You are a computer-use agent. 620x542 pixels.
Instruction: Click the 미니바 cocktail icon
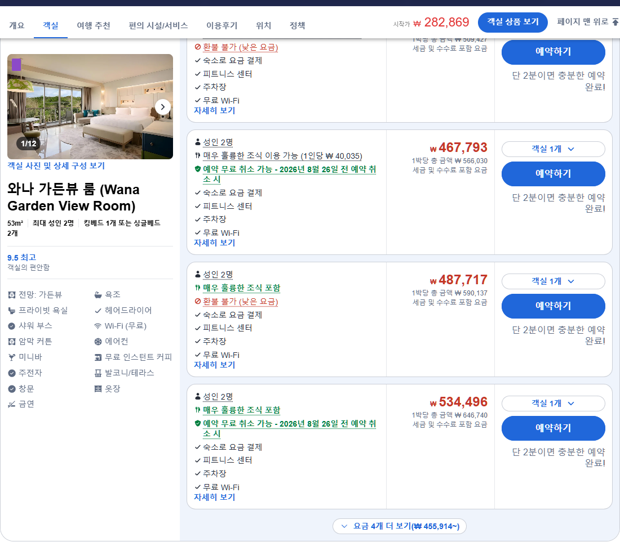(x=12, y=357)
